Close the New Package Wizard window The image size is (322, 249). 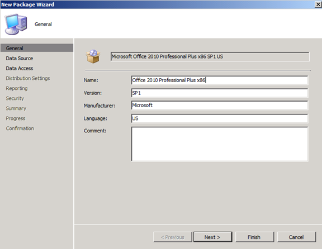click(318, 4)
